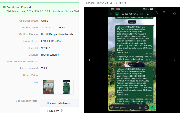Click Uploaded Time 2026-03-19 07:08:39

pyautogui.click(x=105, y=3)
